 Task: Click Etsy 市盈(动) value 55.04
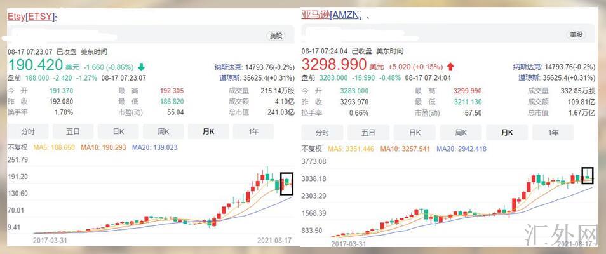(176, 112)
